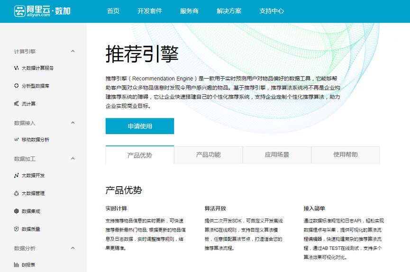Image resolution: width=410 pixels, height=272 pixels.
Task: Collapse the 计算引擎 section chevron
Action: (73, 51)
